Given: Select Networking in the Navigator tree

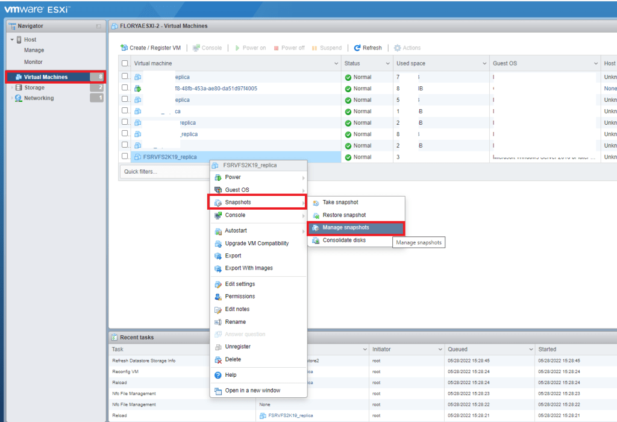Looking at the screenshot, I should point(39,98).
